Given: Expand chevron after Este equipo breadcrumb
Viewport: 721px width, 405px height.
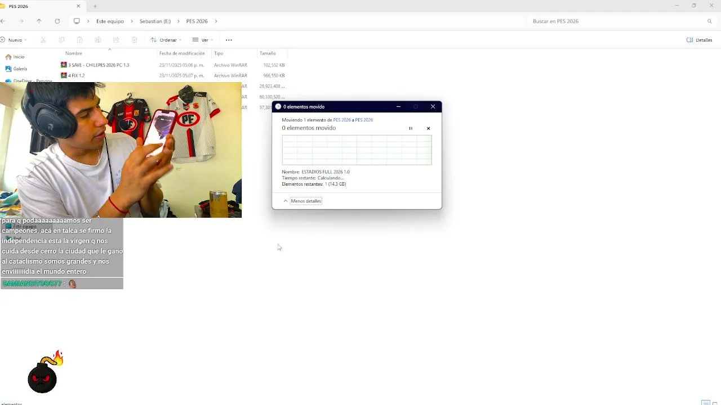Looking at the screenshot, I should click(131, 21).
